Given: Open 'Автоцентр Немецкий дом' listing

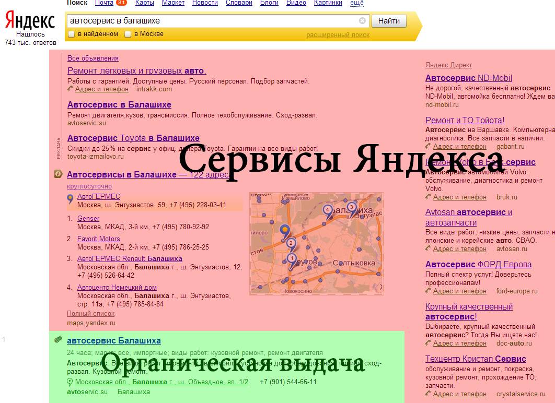Looking at the screenshot, I should coord(117,288).
